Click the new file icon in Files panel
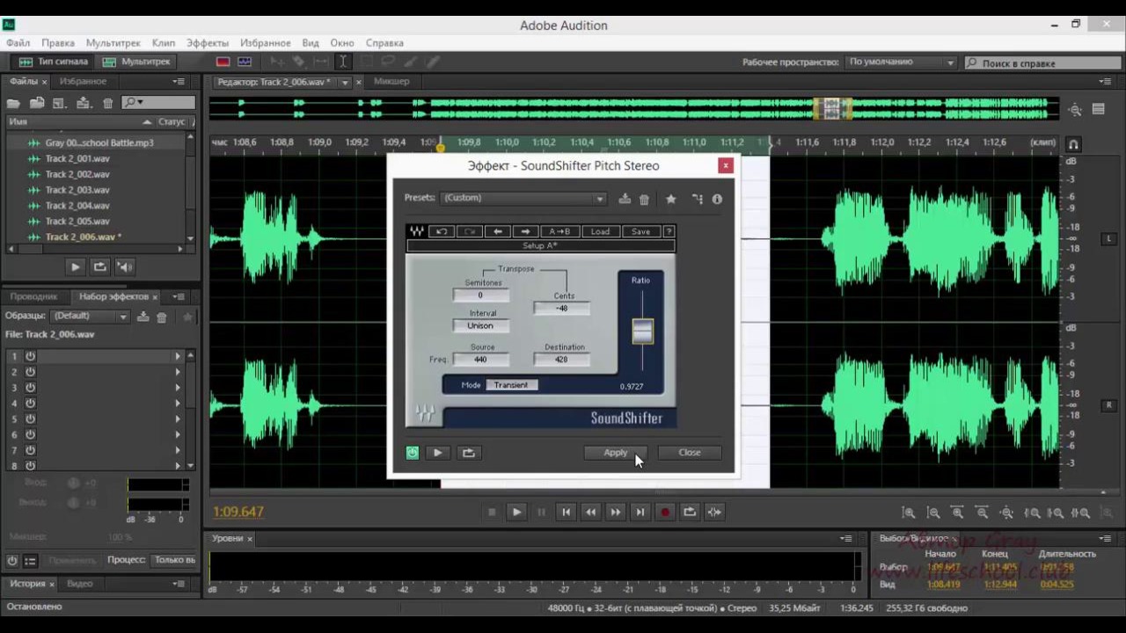The width and height of the screenshot is (1126, 633). tap(60, 103)
